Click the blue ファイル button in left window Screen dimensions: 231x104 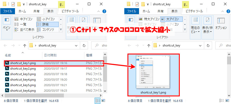(x=8, y=11)
